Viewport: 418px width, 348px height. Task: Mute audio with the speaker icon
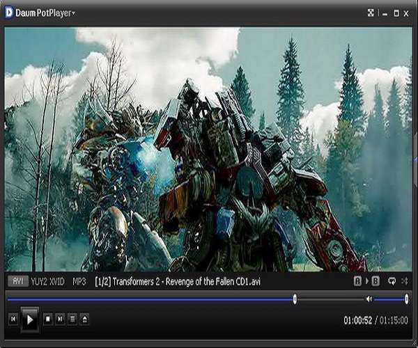(x=369, y=299)
